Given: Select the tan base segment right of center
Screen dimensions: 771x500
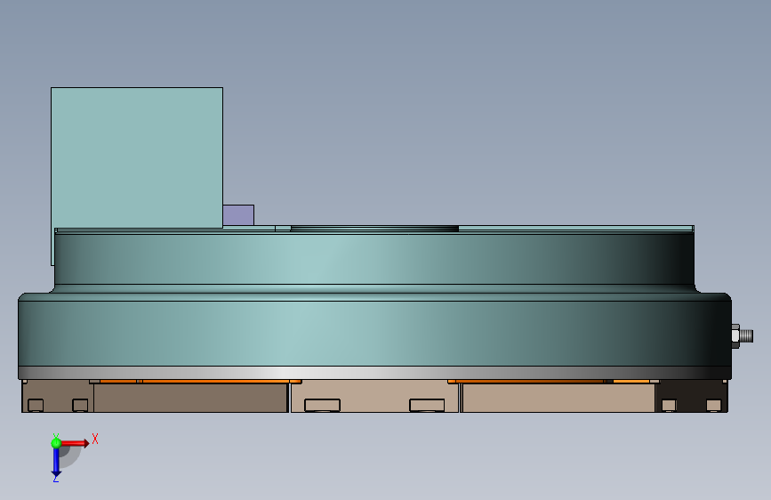Looking at the screenshot, I should pos(558,398).
